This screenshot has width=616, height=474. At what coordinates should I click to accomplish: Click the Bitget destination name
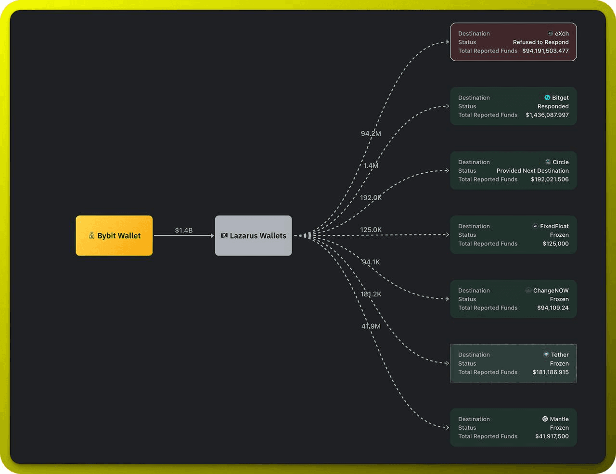pos(560,98)
